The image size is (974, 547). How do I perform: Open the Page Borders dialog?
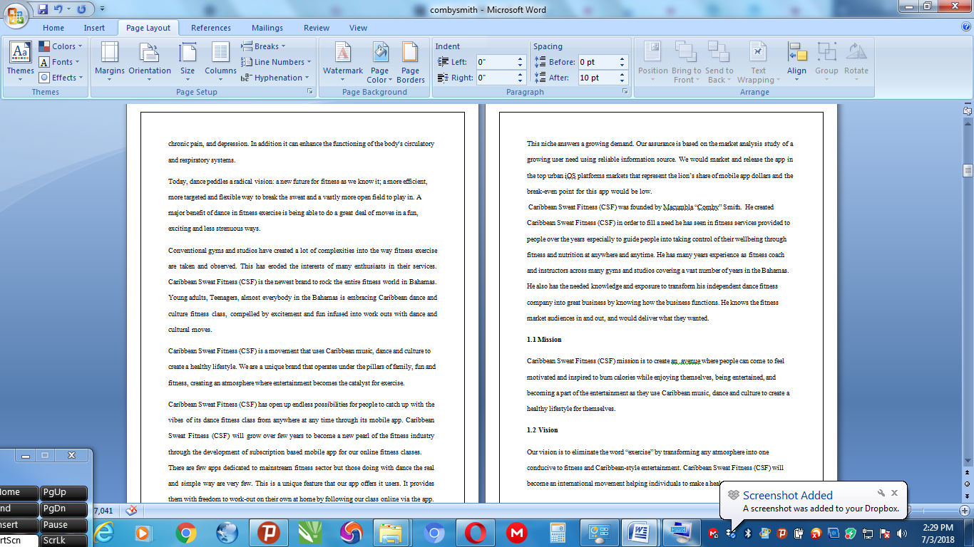point(410,61)
